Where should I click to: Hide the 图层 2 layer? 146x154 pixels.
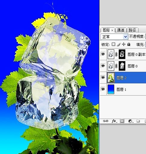click(x=103, y=77)
